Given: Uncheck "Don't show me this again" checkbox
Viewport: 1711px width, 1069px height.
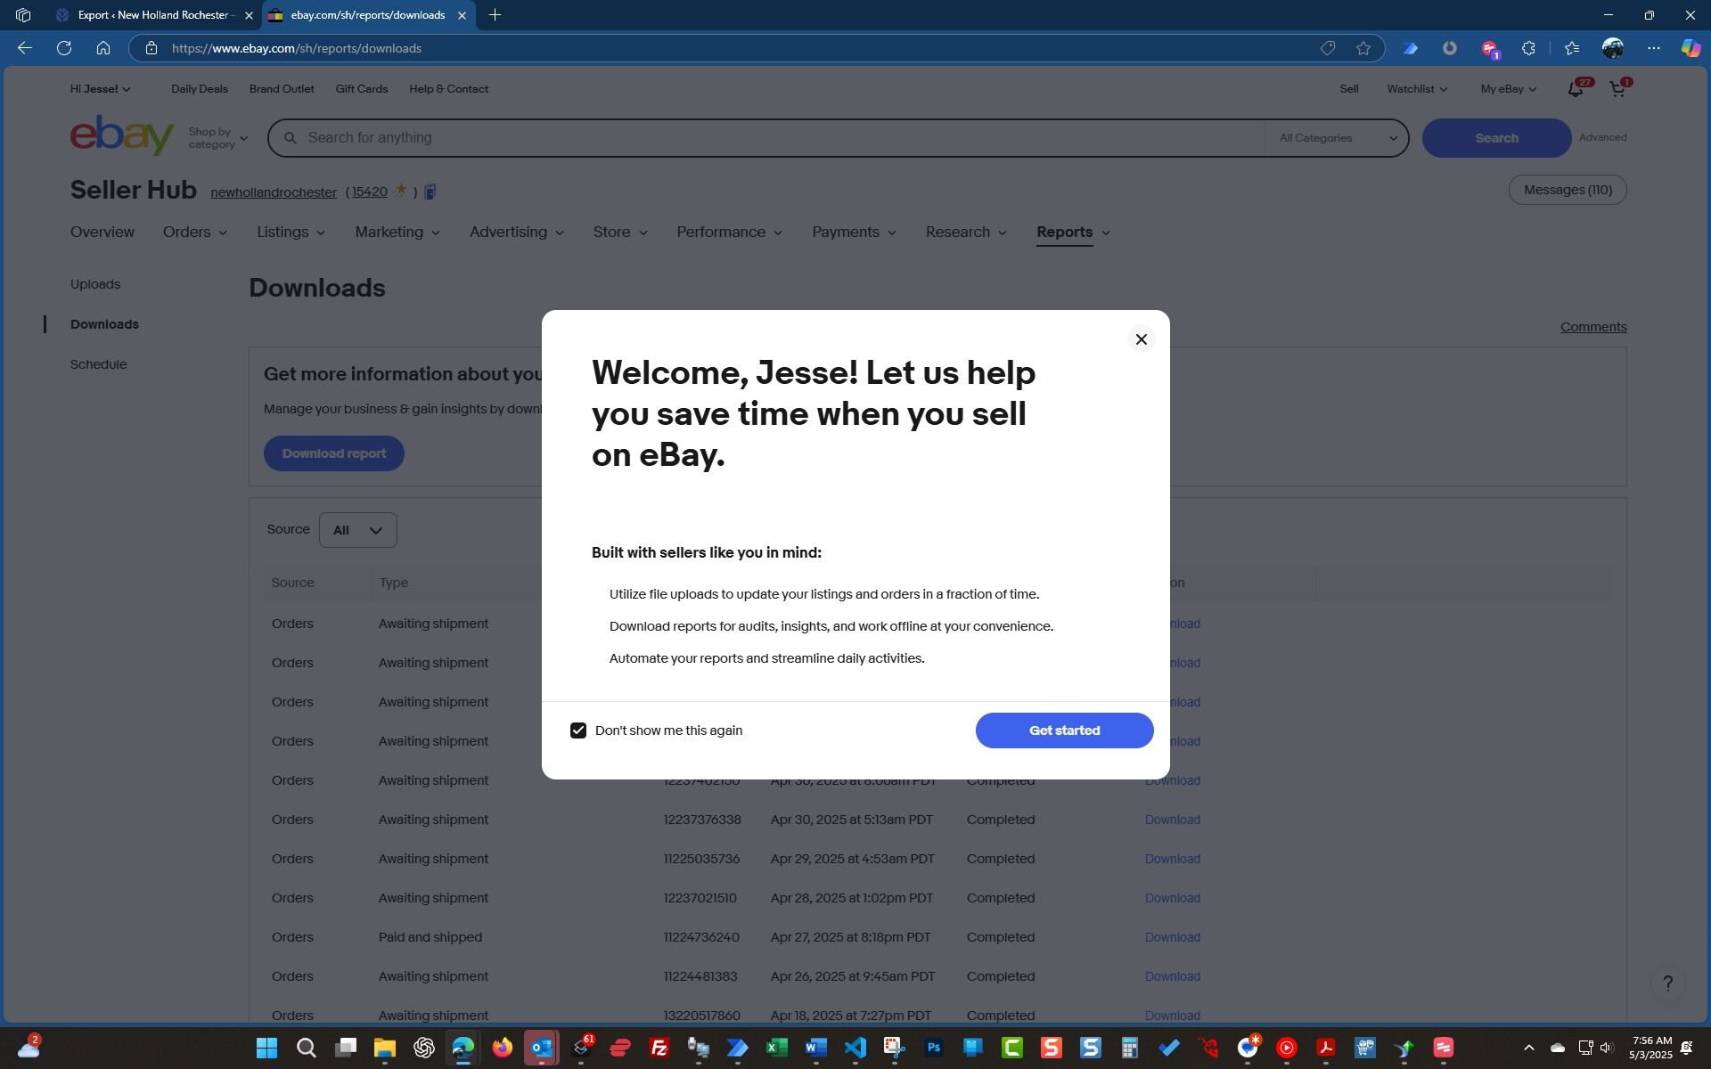Looking at the screenshot, I should [578, 730].
